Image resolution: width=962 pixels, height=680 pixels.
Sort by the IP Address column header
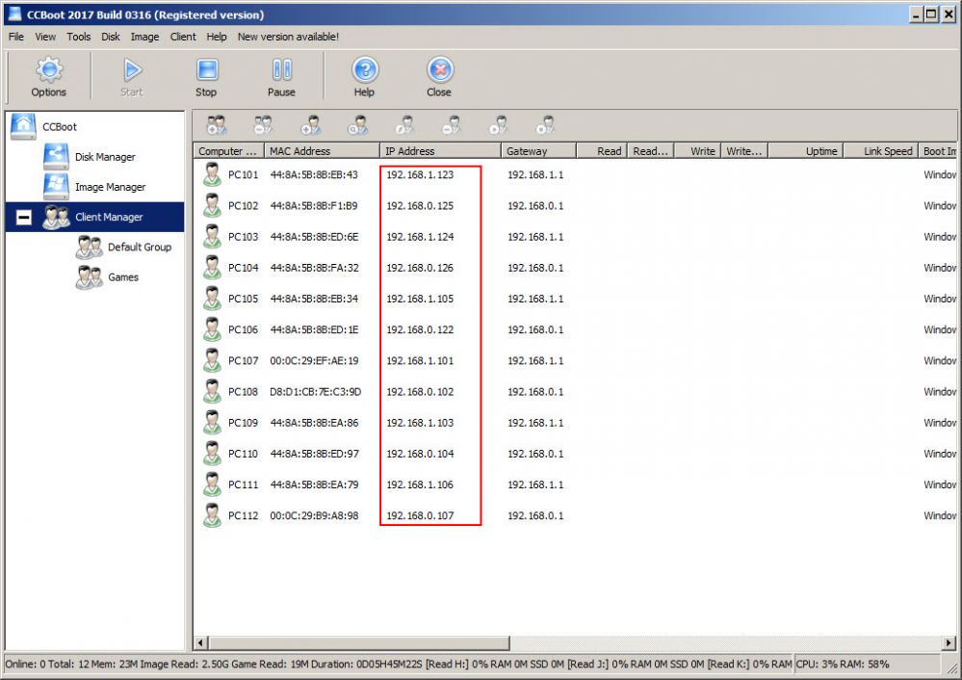point(440,151)
